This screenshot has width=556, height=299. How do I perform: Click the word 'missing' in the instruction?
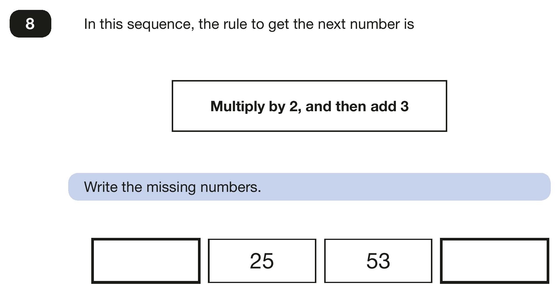tap(171, 187)
